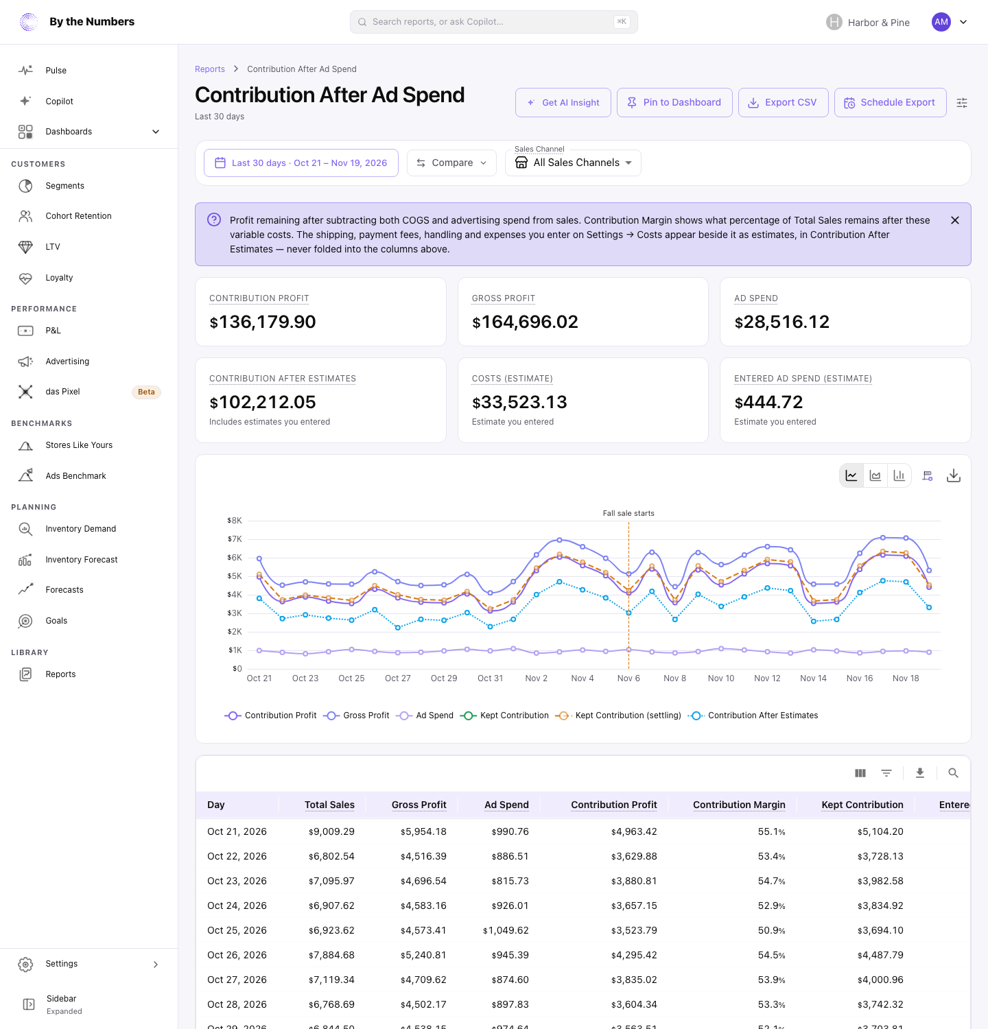Download the chart image icon
The image size is (988, 1029).
954,475
